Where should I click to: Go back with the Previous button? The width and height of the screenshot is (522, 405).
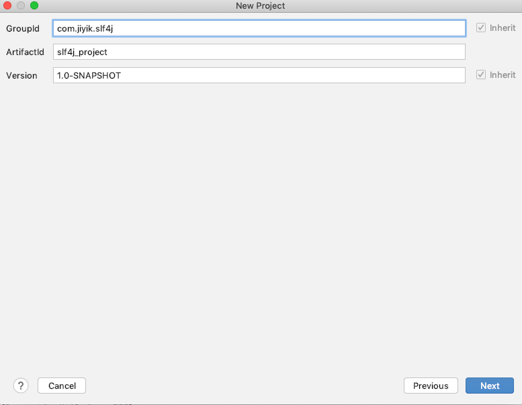pyautogui.click(x=431, y=386)
